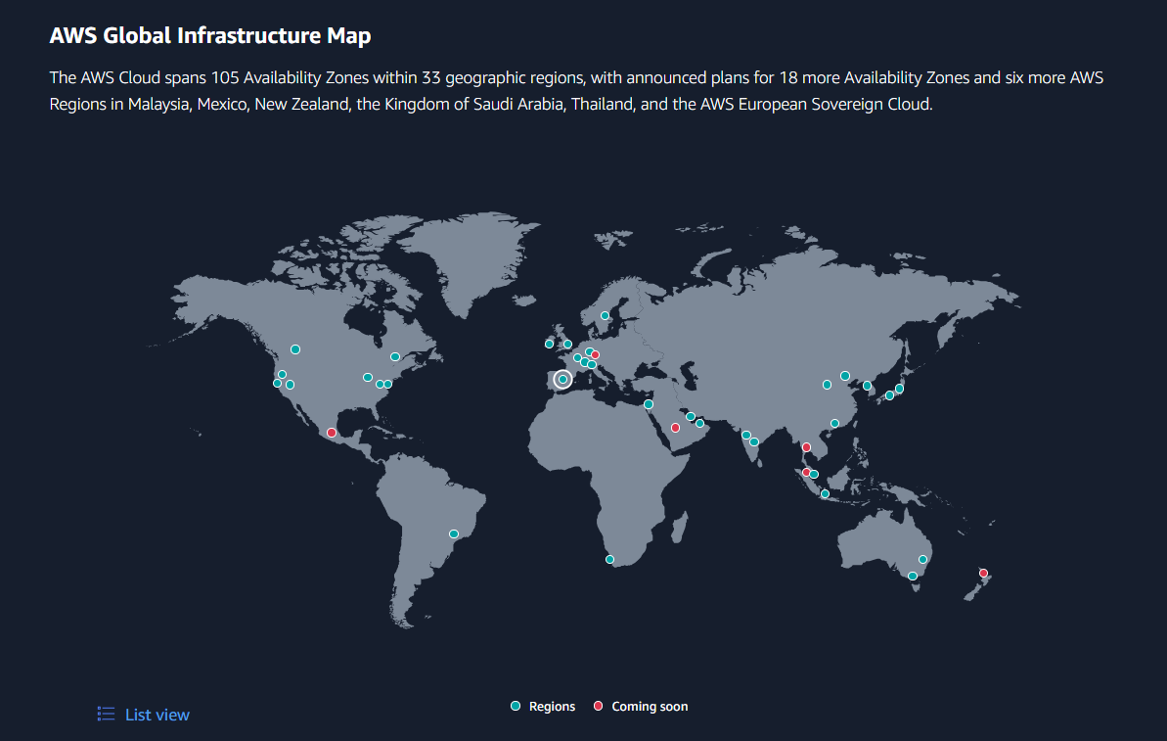Click the teal Regions legend dot

click(516, 706)
